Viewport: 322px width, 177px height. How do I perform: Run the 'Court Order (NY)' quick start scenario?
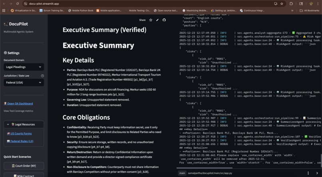point(24,166)
